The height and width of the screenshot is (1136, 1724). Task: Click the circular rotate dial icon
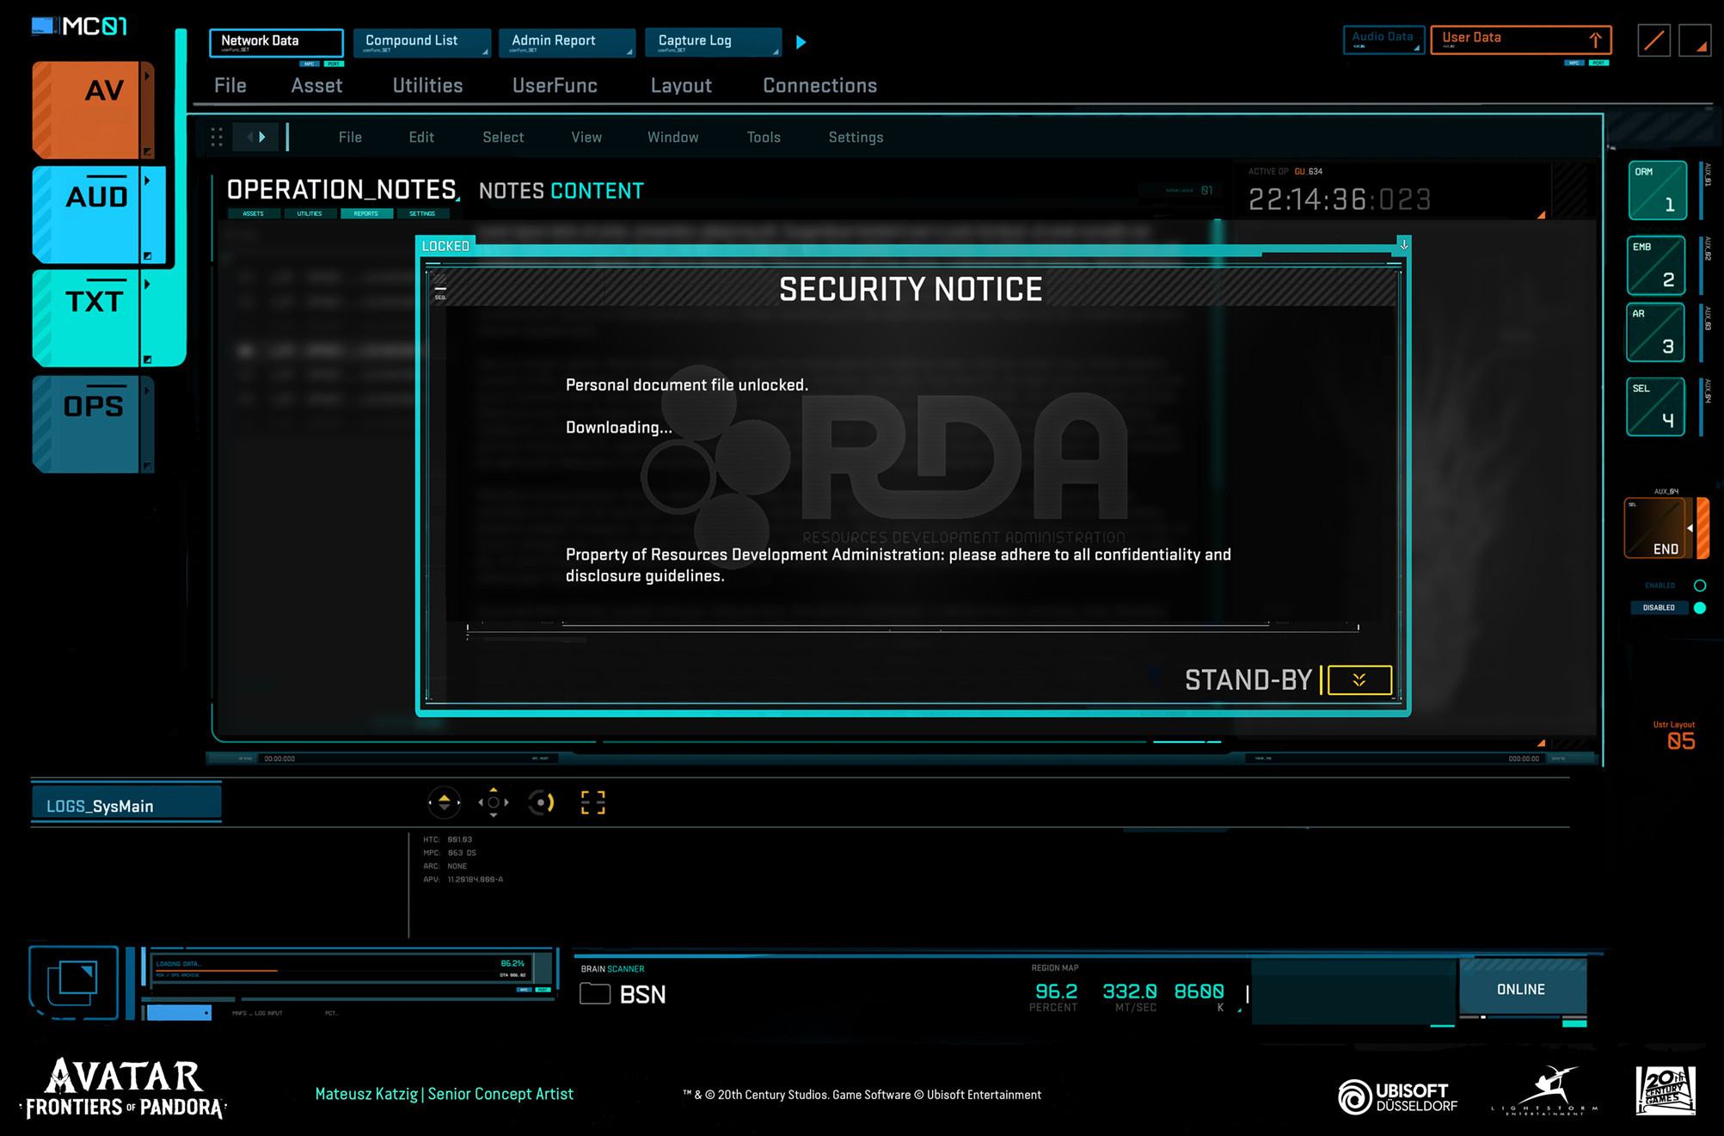541,802
